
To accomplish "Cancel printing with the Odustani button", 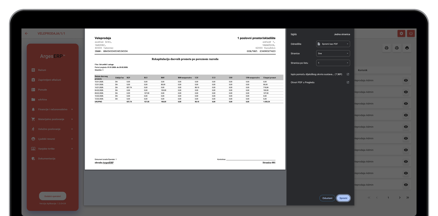I will coord(327,198).
